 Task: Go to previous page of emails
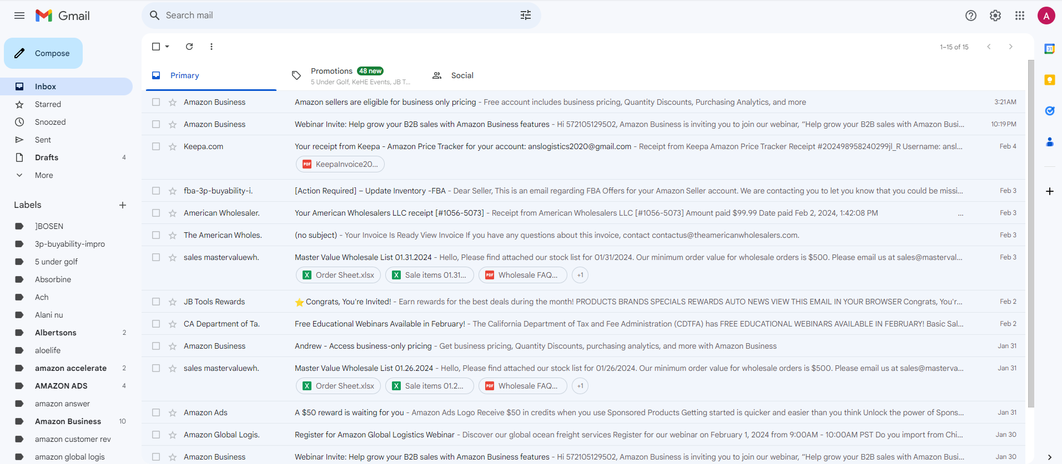click(989, 47)
